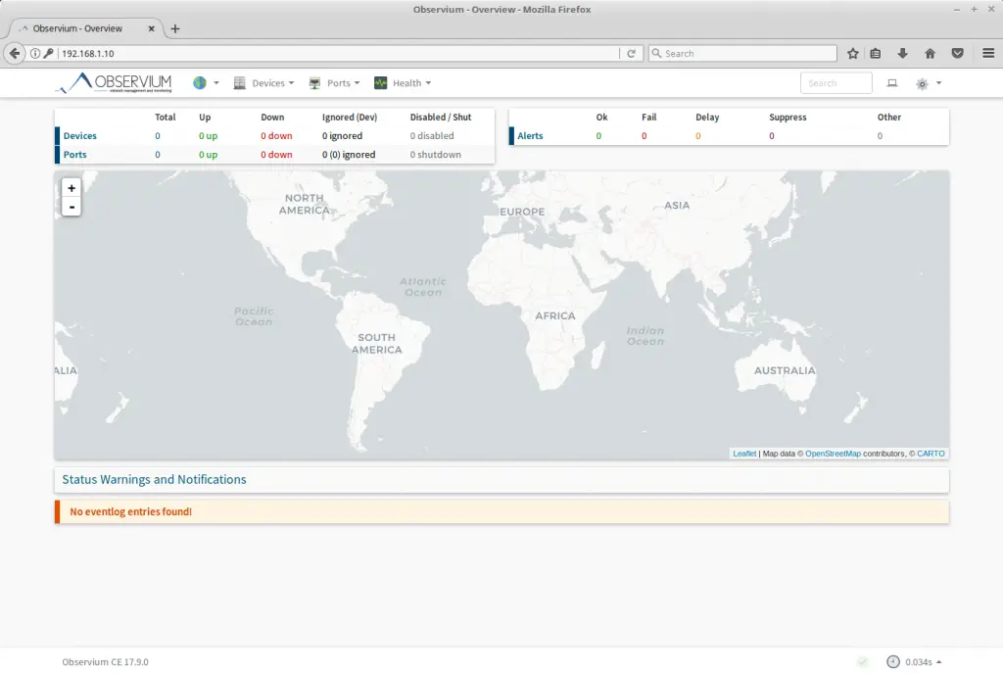Click '0 up' in Ports row
Viewport: 1003px width, 674px height.
click(208, 154)
